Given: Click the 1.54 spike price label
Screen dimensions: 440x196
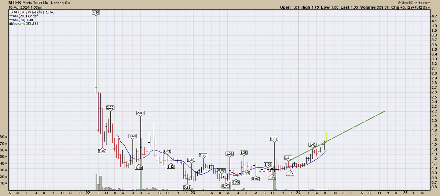Looking at the screenshot, I should tap(274, 139).
